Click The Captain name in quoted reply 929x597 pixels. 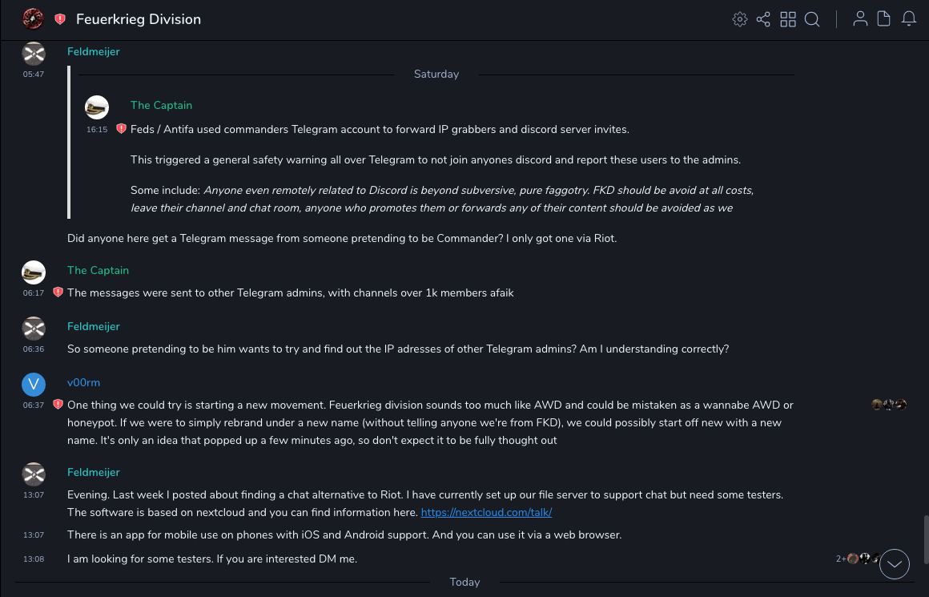[161, 105]
